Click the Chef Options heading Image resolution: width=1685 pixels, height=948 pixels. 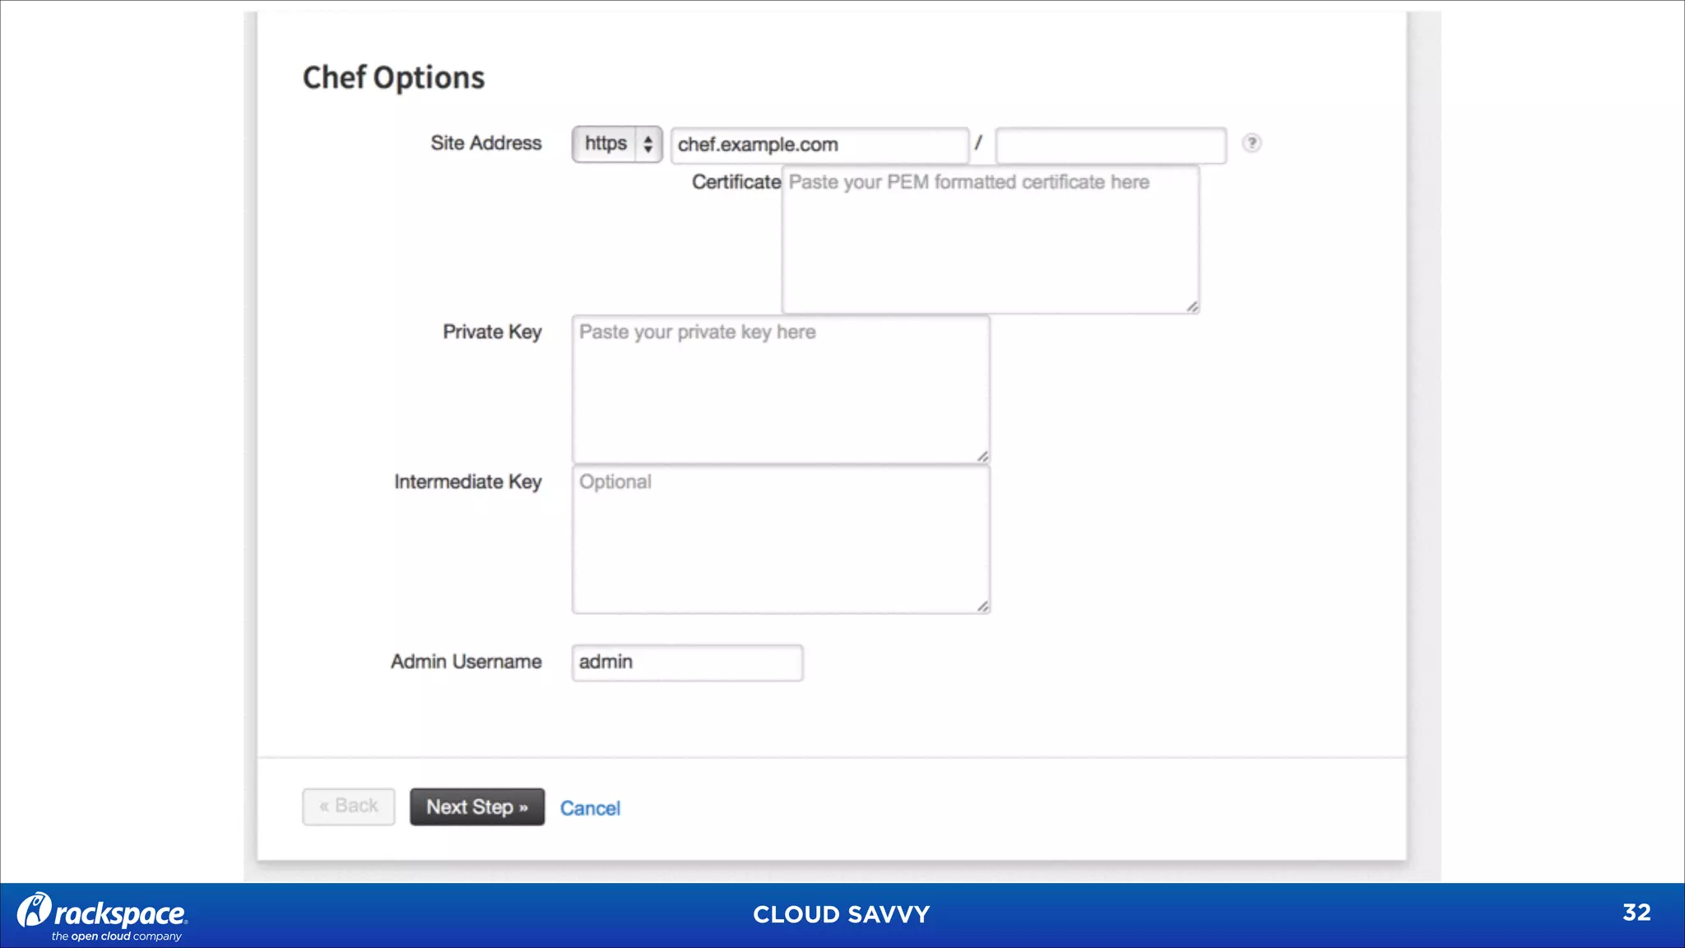(393, 77)
